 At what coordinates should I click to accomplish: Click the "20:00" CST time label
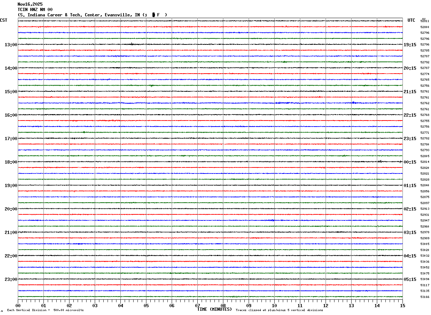point(11,209)
